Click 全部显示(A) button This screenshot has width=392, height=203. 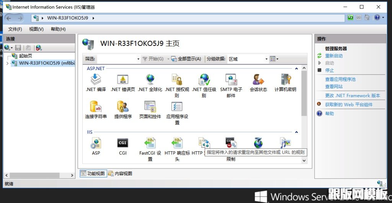pos(186,59)
